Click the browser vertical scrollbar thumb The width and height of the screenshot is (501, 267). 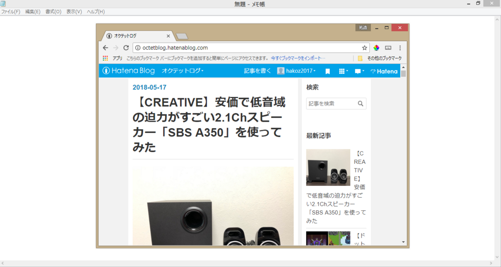point(403,74)
